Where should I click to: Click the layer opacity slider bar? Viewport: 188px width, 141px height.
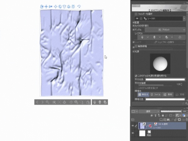point(171,111)
